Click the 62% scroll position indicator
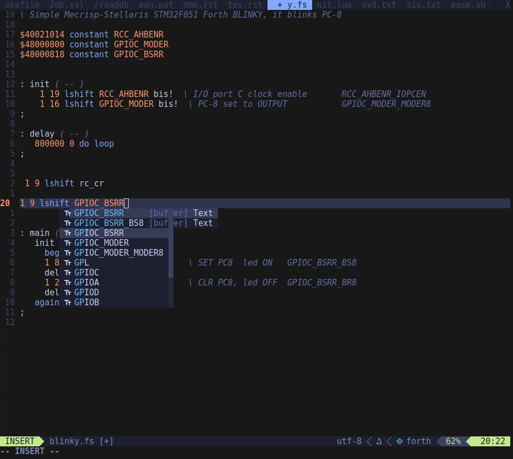This screenshot has height=459, width=513. pyautogui.click(x=453, y=441)
